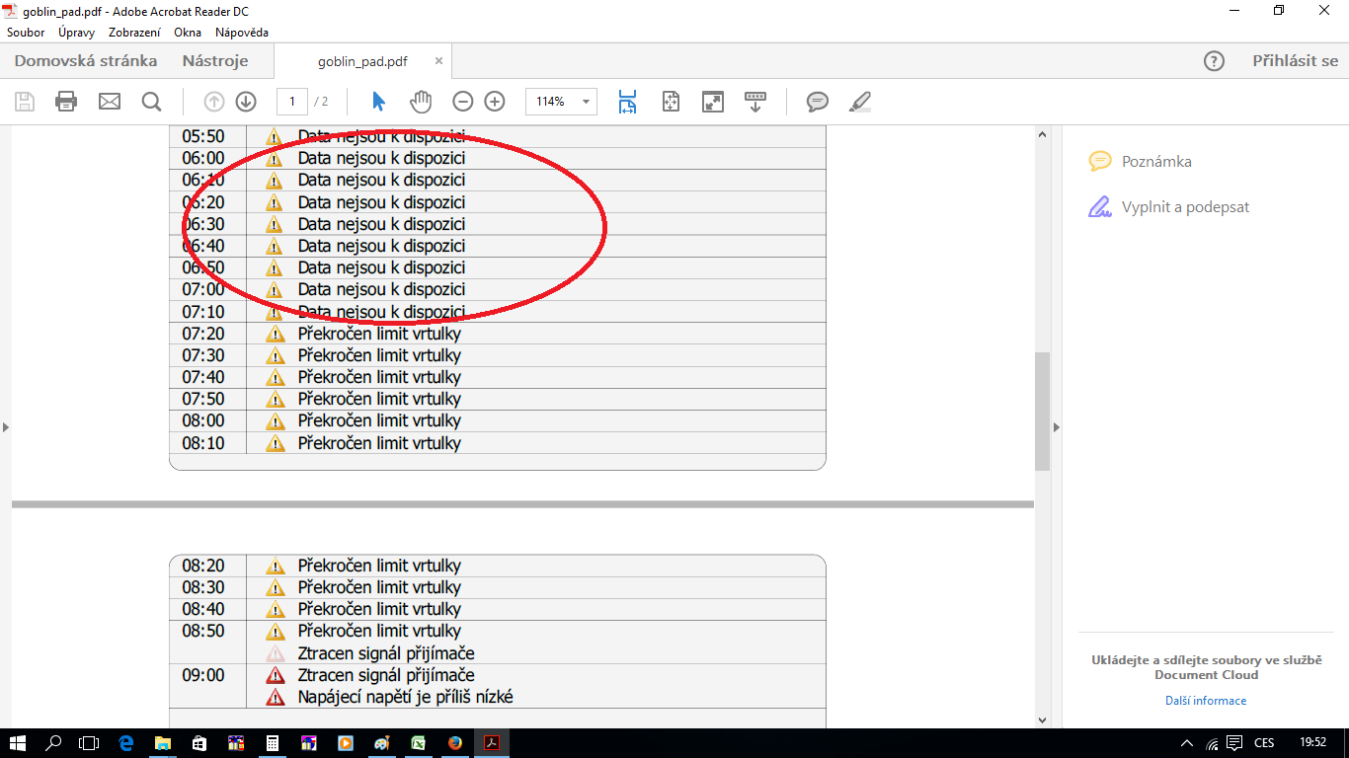The image size is (1349, 758).
Task: Switch to the Nástroje tab
Action: click(x=215, y=61)
